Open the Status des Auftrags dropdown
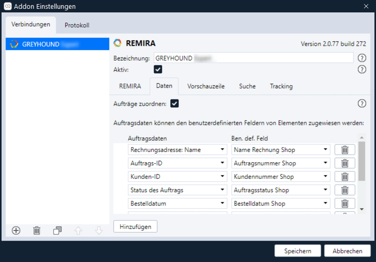Screen dimensions: 376x262 coord(177,190)
